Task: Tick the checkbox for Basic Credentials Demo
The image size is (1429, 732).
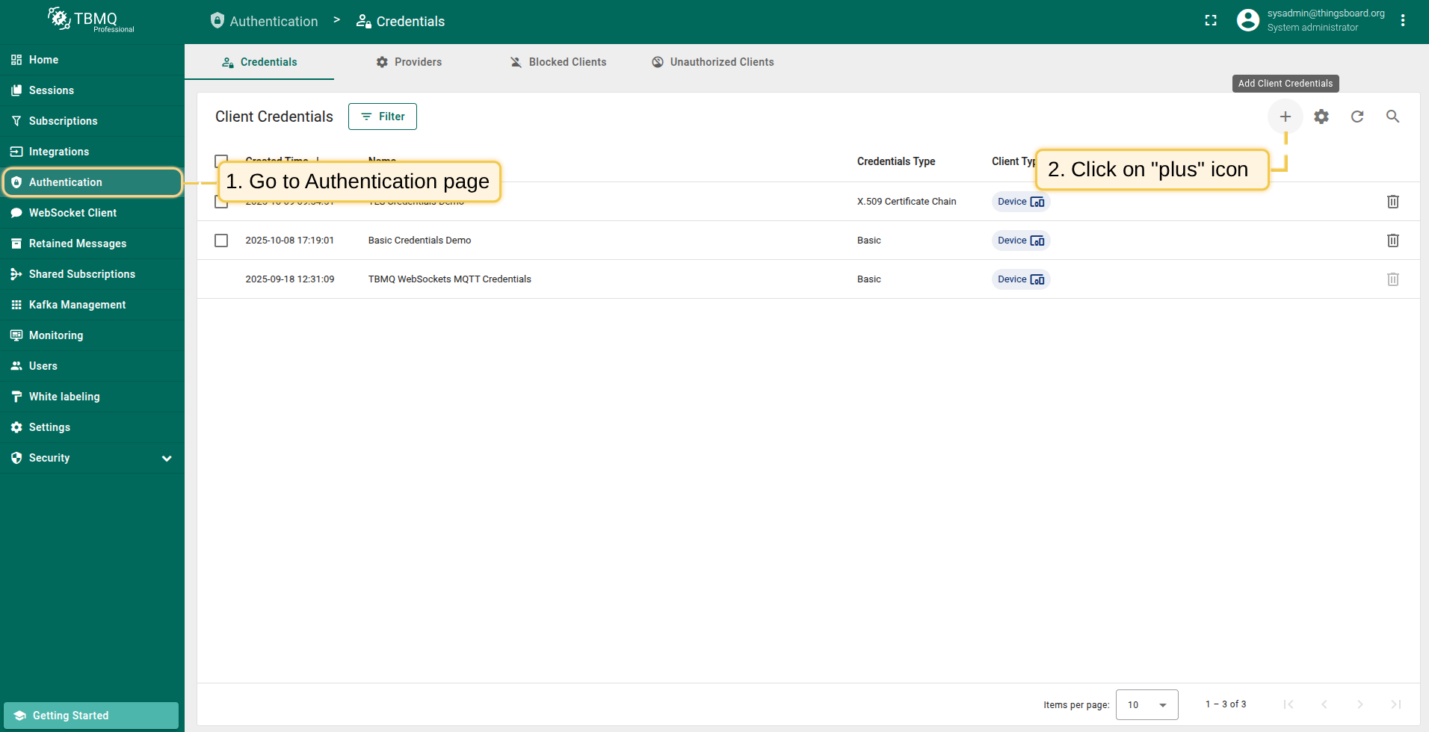Action: click(x=221, y=241)
